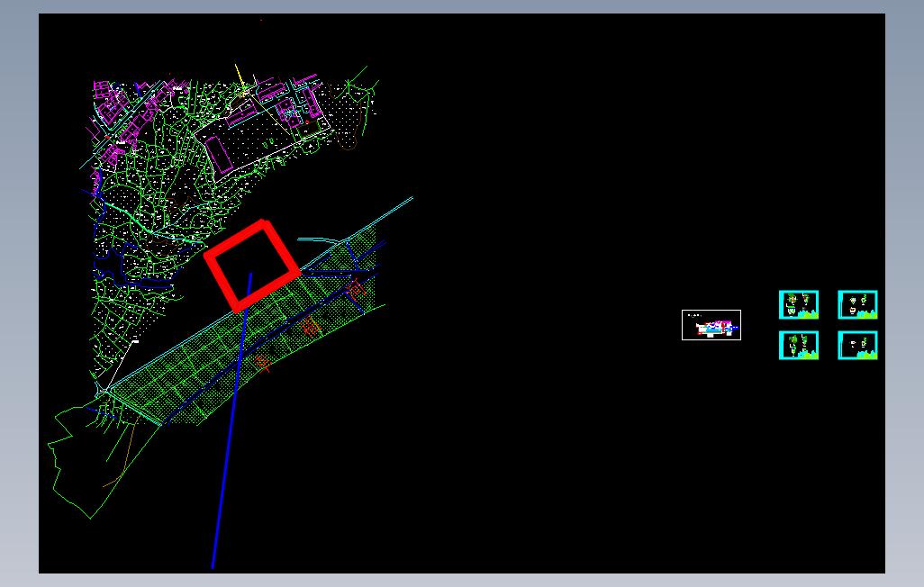Select the middle red symbol on hatched strip
924x587 pixels.
tap(311, 326)
